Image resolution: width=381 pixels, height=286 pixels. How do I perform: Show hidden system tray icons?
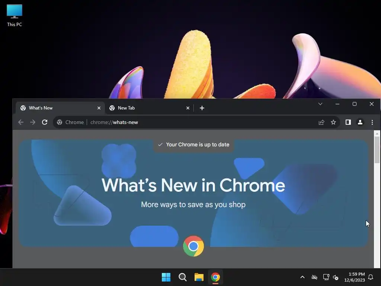302,277
